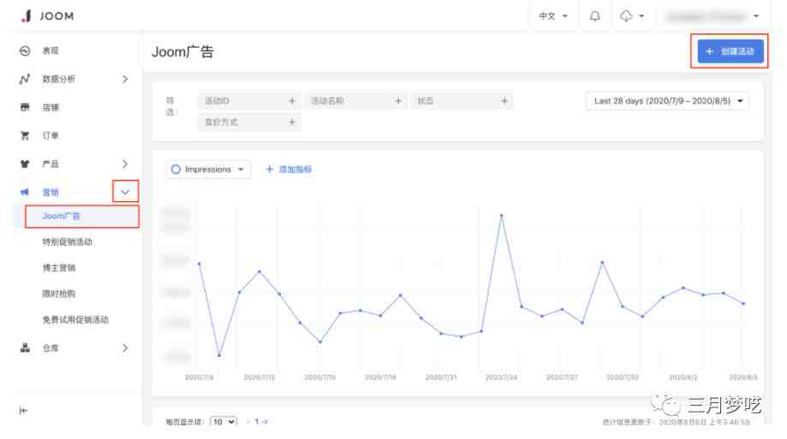This screenshot has width=787, height=439.
Task: Collapse the sidebar with the arrow icon
Action: click(23, 411)
